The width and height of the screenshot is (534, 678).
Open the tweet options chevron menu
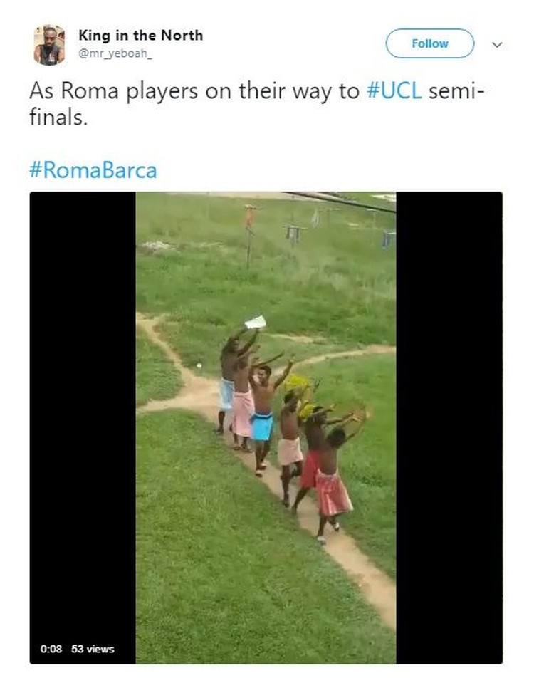pyautogui.click(x=497, y=45)
